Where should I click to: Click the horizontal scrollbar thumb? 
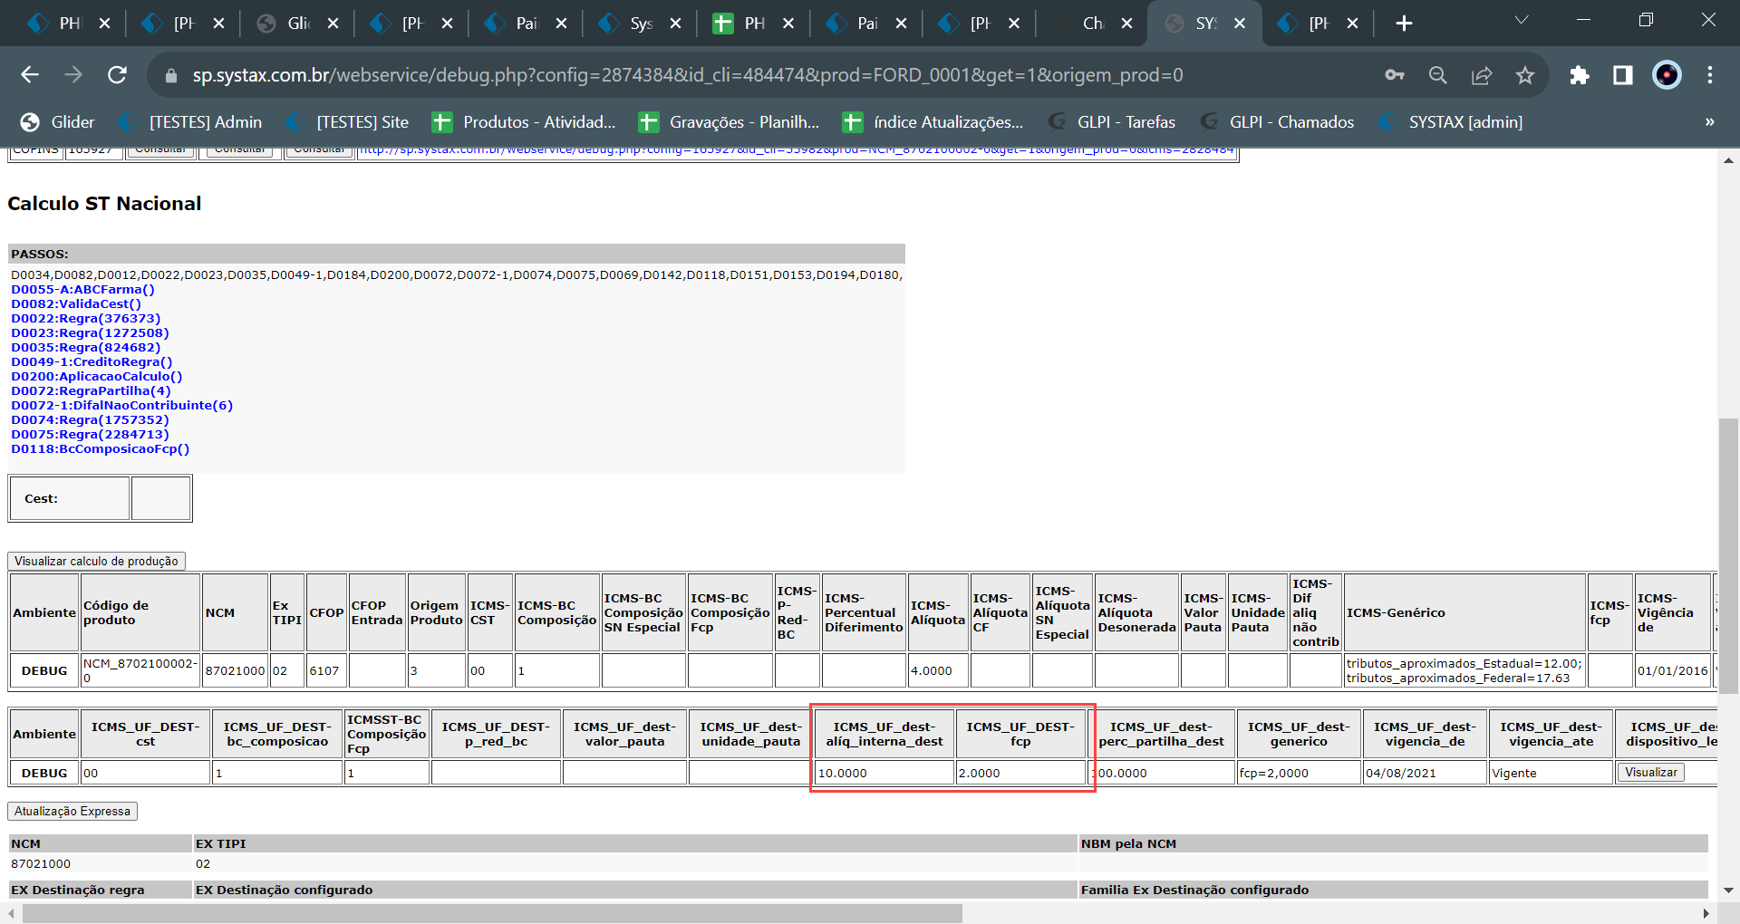point(492,913)
